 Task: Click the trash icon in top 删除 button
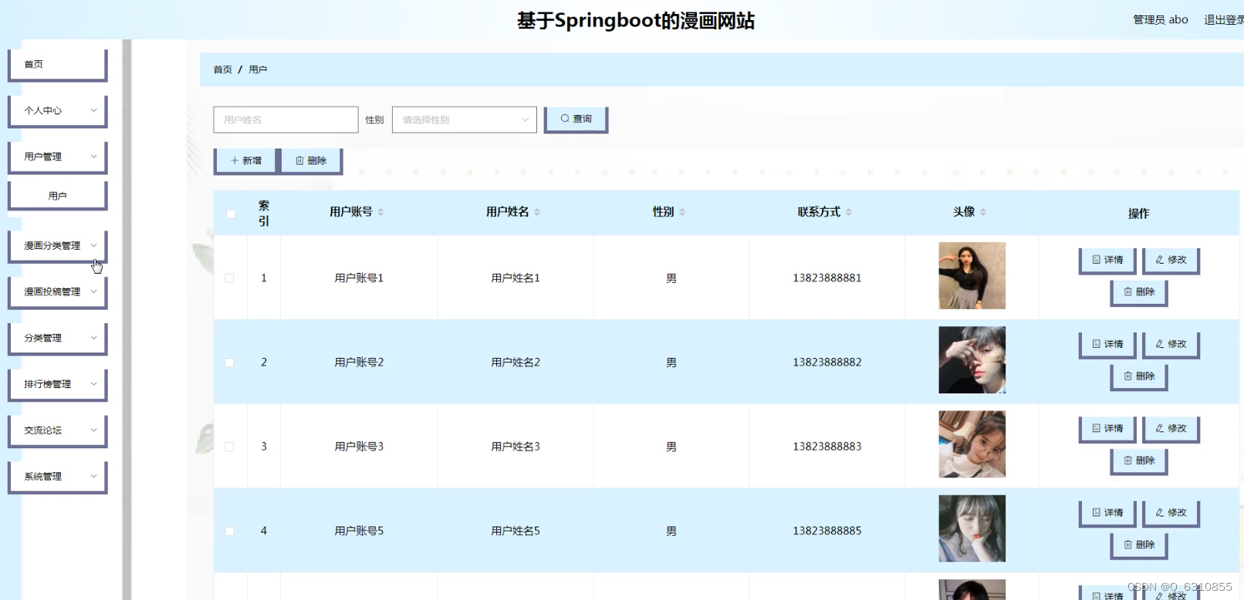click(299, 160)
